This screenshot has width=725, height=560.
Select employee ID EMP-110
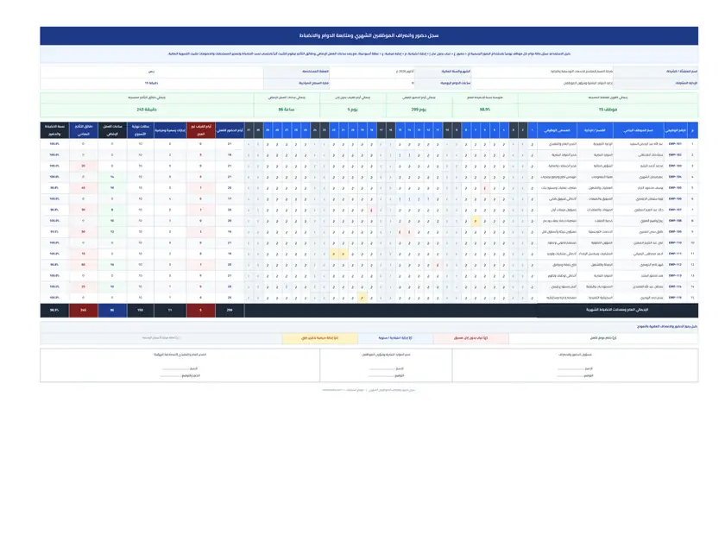675,242
